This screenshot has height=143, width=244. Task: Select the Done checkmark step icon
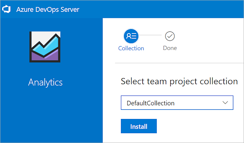pos(170,36)
